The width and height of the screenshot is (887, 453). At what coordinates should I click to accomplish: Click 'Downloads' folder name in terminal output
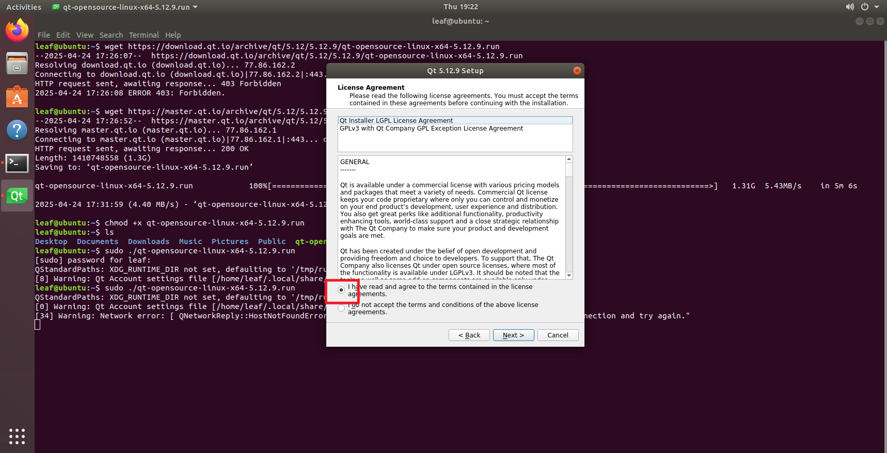click(149, 241)
